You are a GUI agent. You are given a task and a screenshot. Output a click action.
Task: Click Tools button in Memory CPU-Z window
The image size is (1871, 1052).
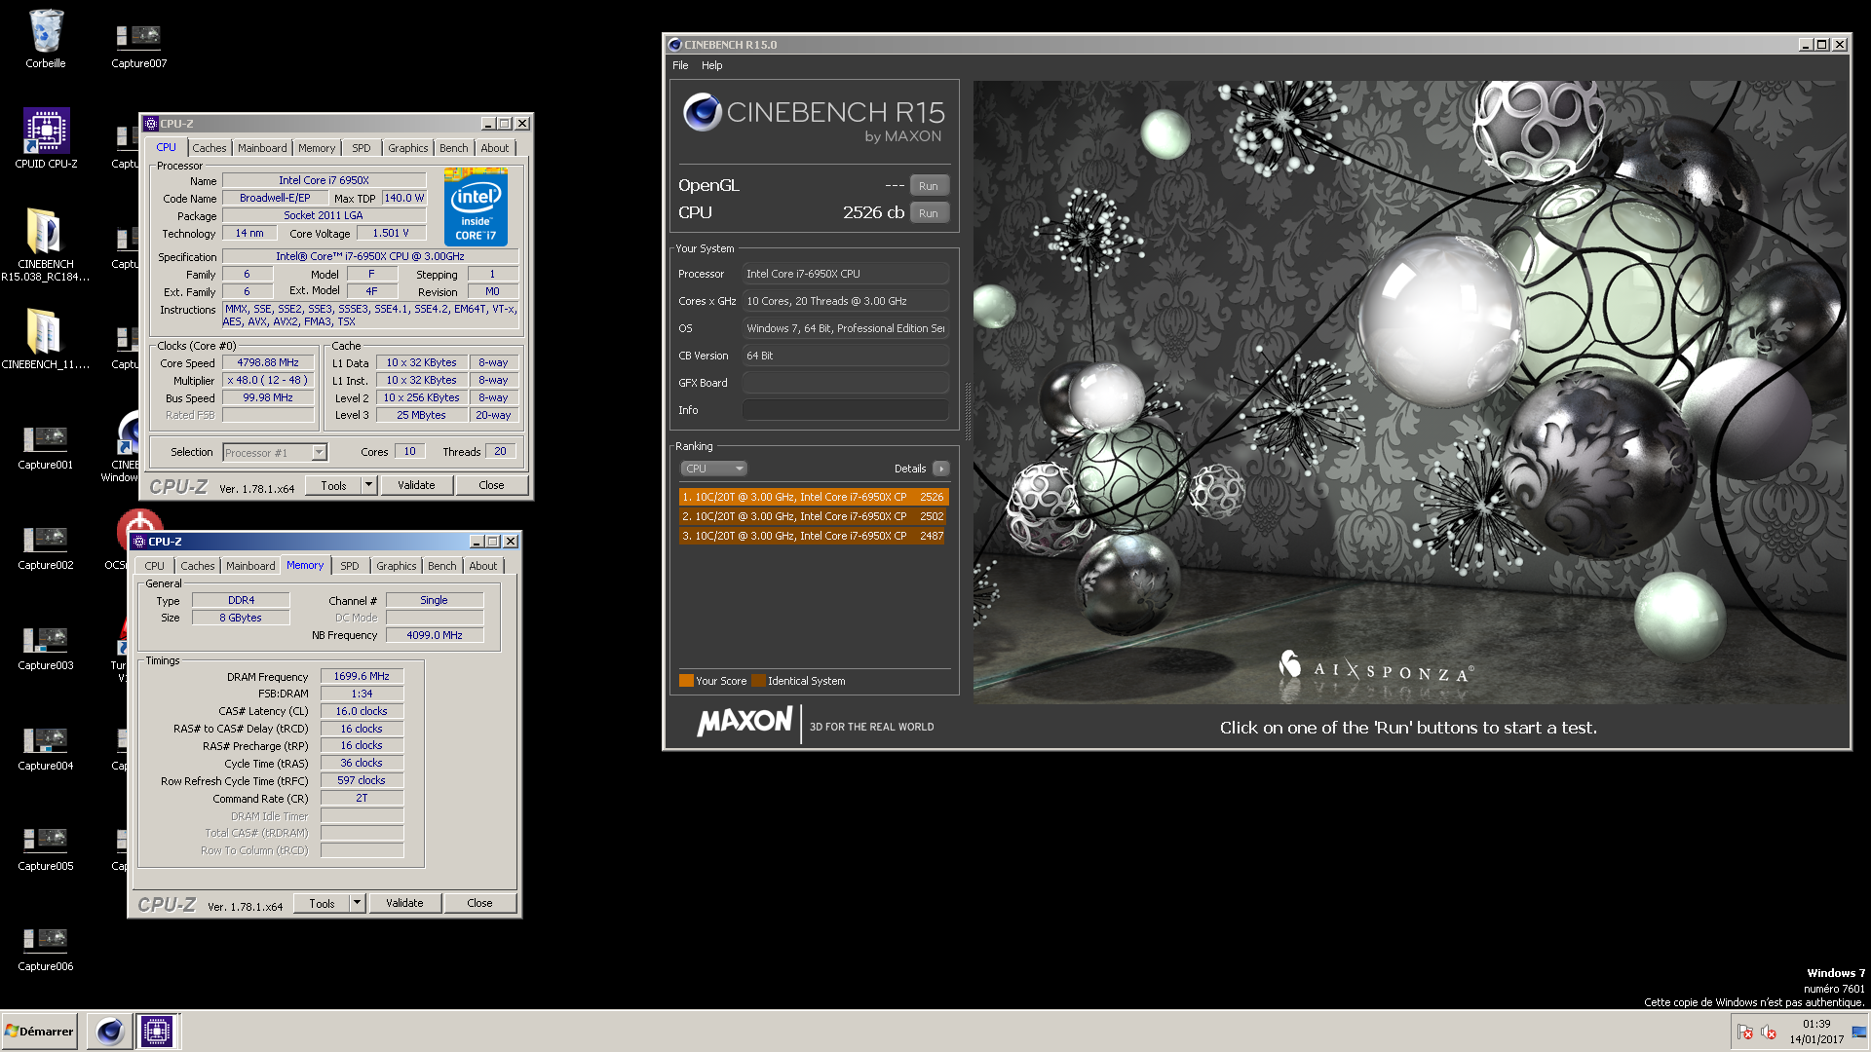coord(322,903)
